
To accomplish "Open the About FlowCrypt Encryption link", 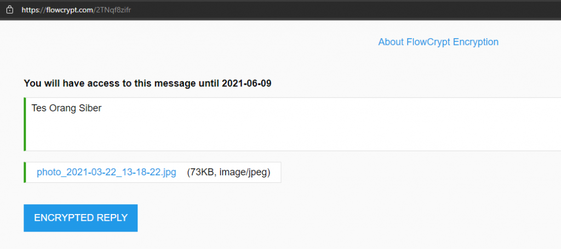I will [438, 42].
